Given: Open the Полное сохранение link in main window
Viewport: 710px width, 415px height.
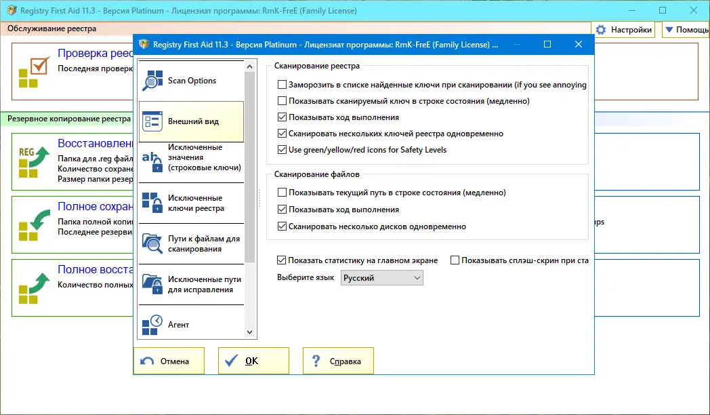Looking at the screenshot, I should tap(95, 206).
